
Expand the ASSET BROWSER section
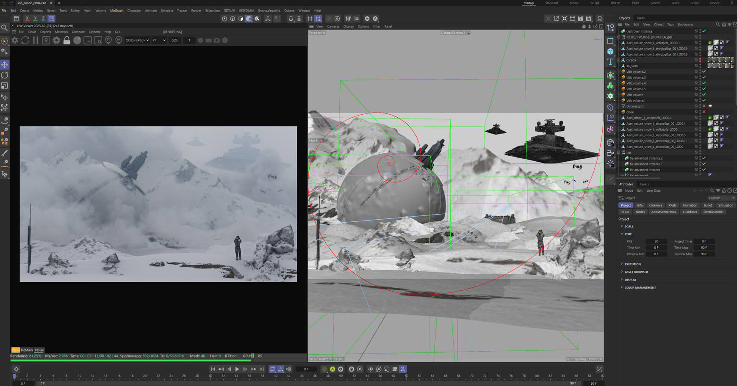[622, 272]
